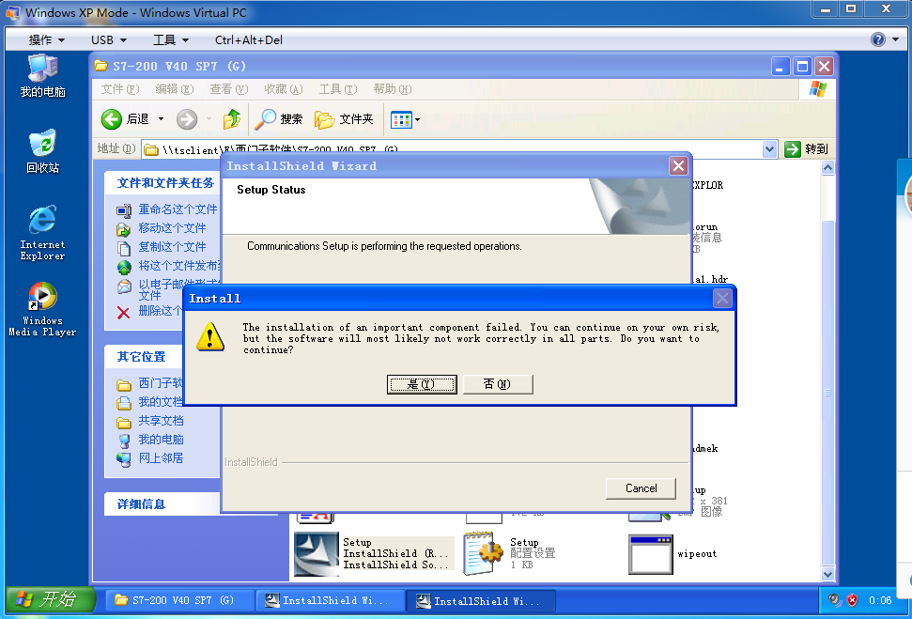Image resolution: width=912 pixels, height=619 pixels.
Task: Click the 西门子软 folder link
Action: tap(161, 383)
